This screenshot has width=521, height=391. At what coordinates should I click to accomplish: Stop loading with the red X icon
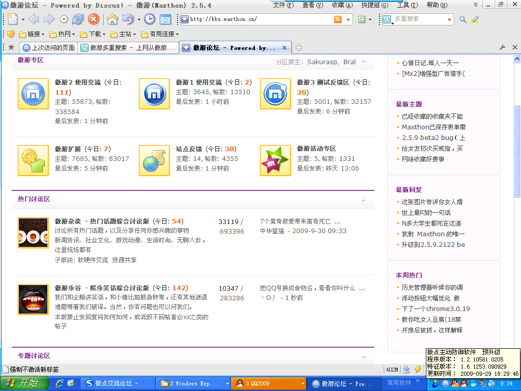pos(94,19)
